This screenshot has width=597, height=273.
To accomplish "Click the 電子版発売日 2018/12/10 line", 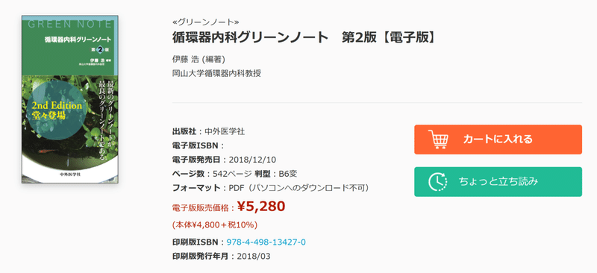I will tap(225, 160).
